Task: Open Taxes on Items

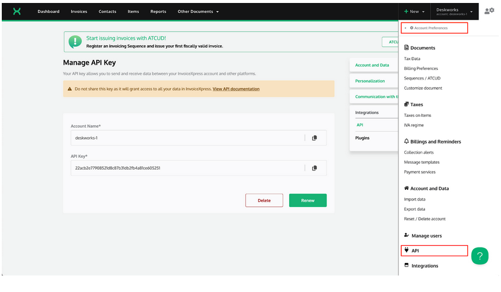Action: pyautogui.click(x=417, y=115)
